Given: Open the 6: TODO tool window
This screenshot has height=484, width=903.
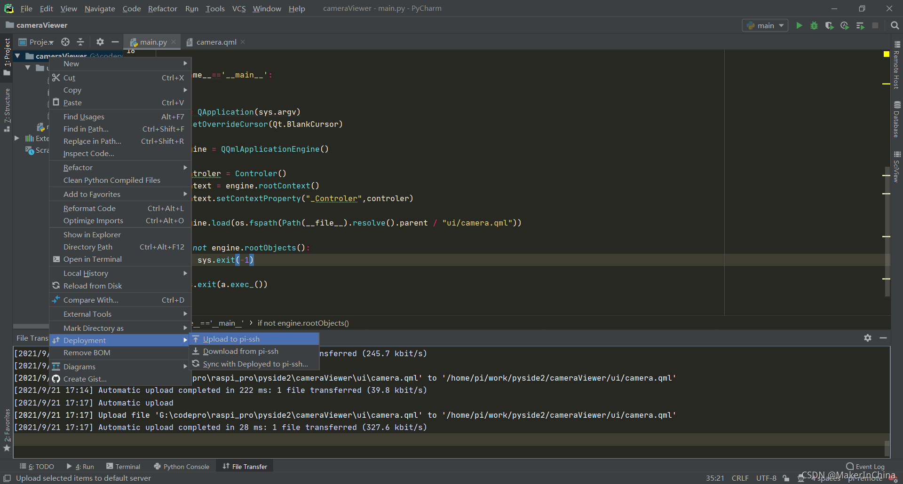Looking at the screenshot, I should pyautogui.click(x=37, y=466).
